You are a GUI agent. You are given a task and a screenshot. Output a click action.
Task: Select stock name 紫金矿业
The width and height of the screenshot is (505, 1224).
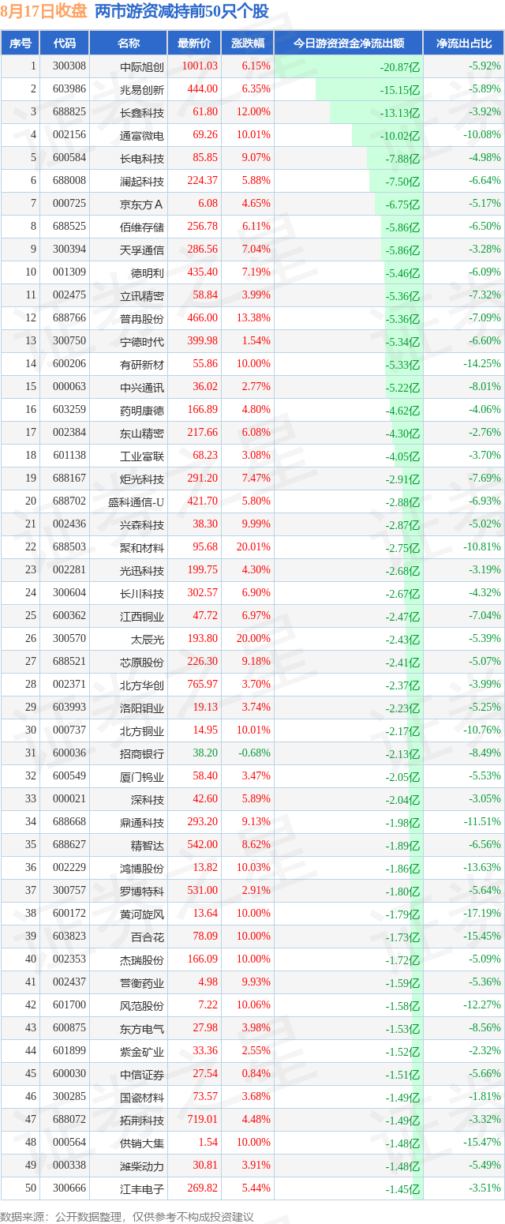(x=142, y=1051)
